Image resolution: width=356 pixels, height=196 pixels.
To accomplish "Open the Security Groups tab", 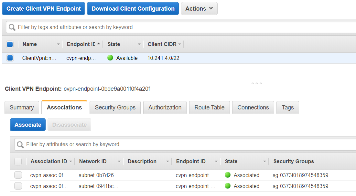I will coord(115,107).
